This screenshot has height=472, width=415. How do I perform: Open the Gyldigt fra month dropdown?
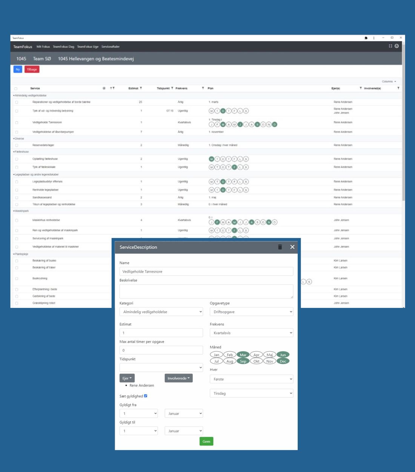click(184, 414)
